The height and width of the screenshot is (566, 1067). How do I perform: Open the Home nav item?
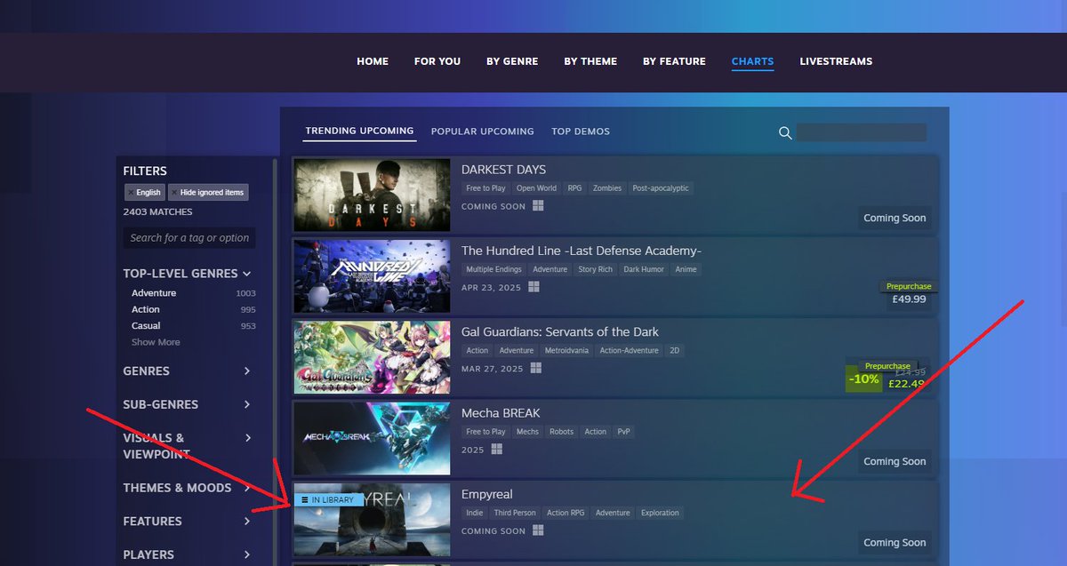point(373,61)
